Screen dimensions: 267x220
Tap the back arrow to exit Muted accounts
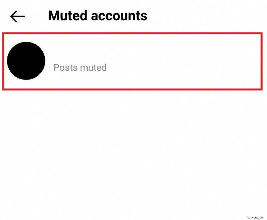pos(17,16)
